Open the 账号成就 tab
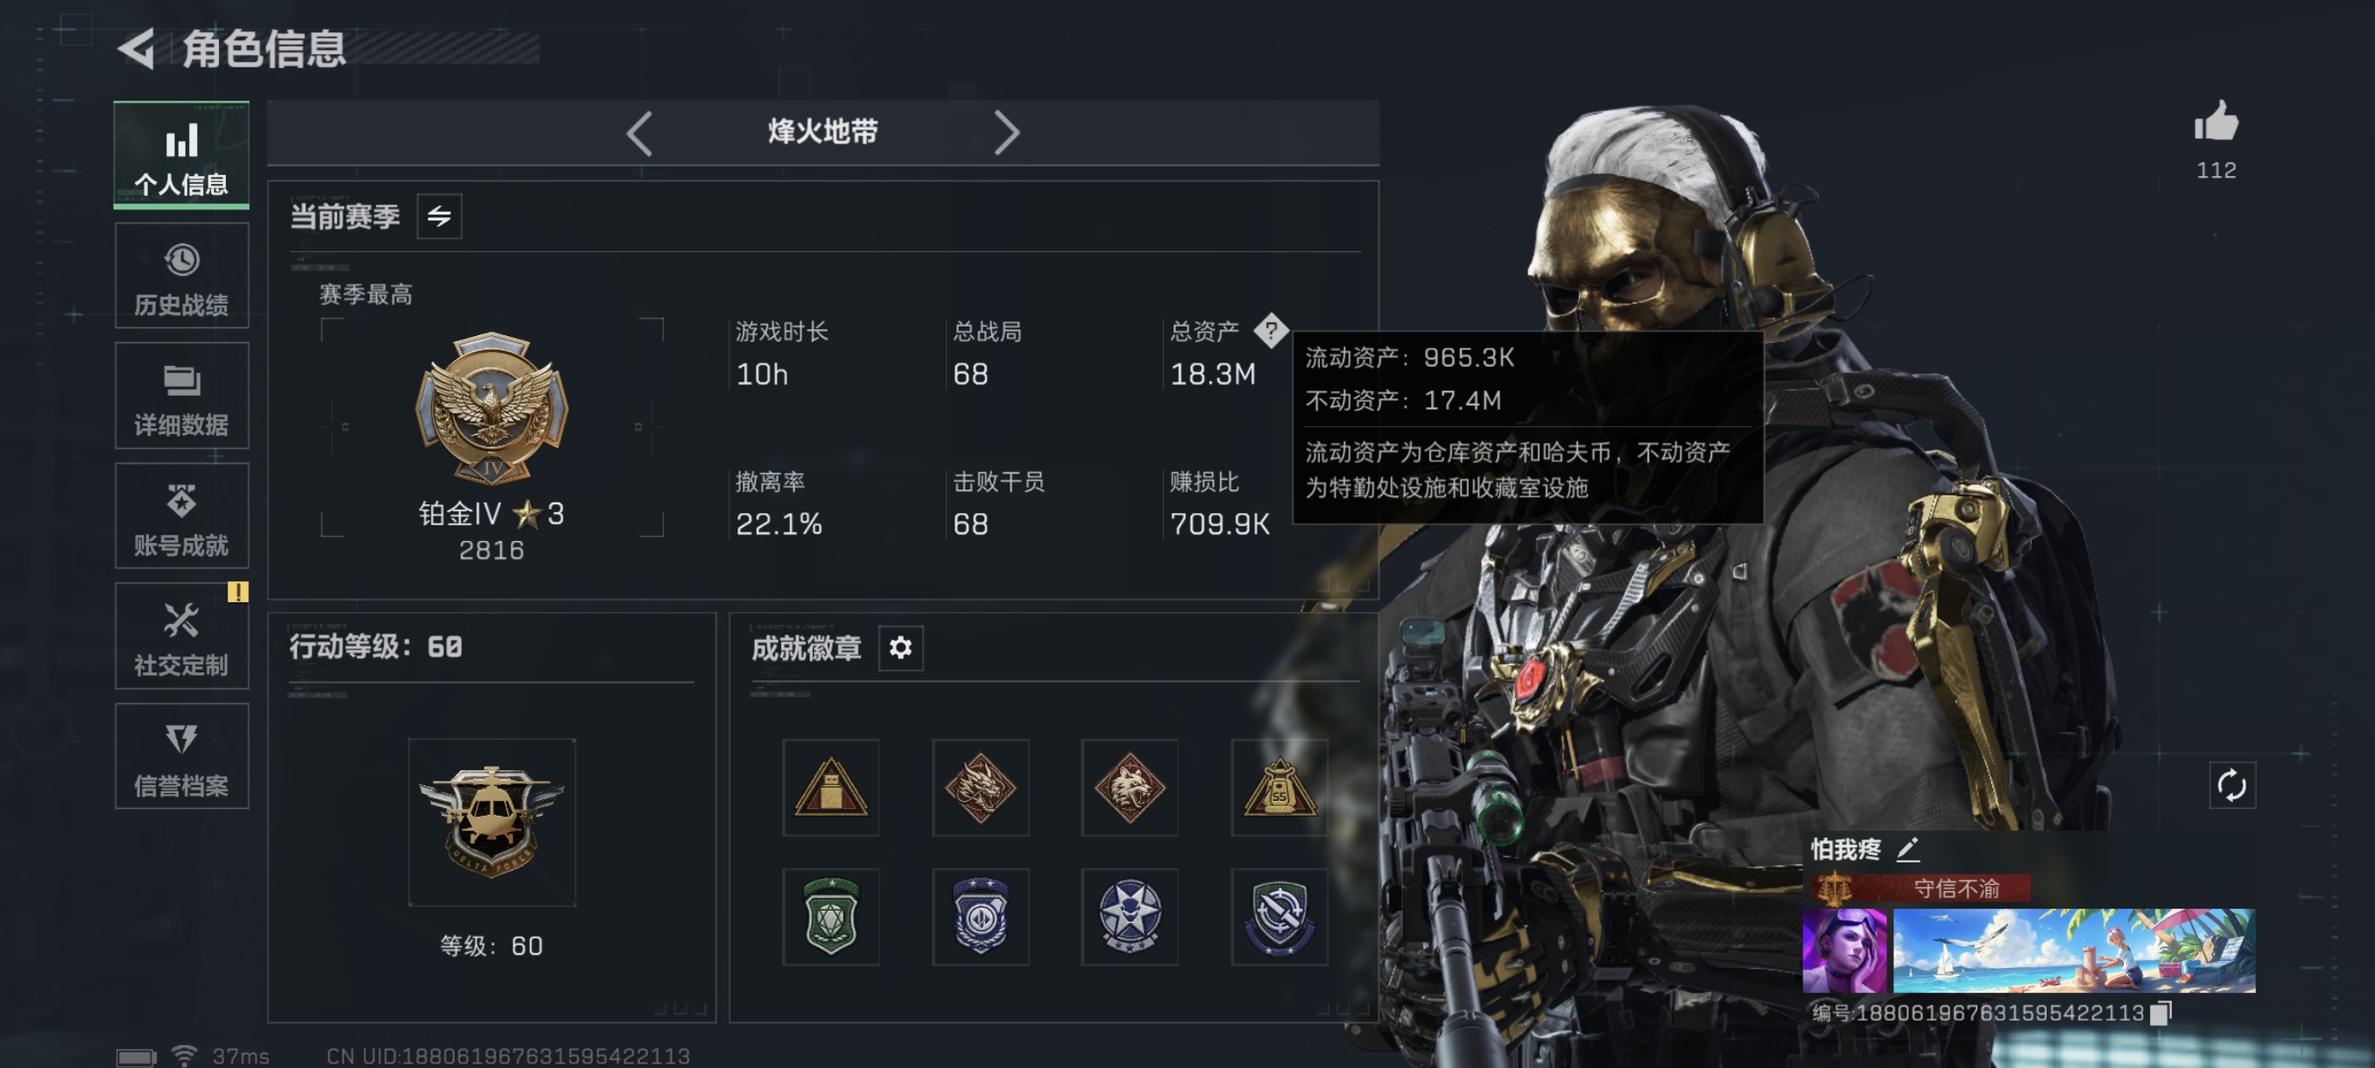 (x=181, y=516)
